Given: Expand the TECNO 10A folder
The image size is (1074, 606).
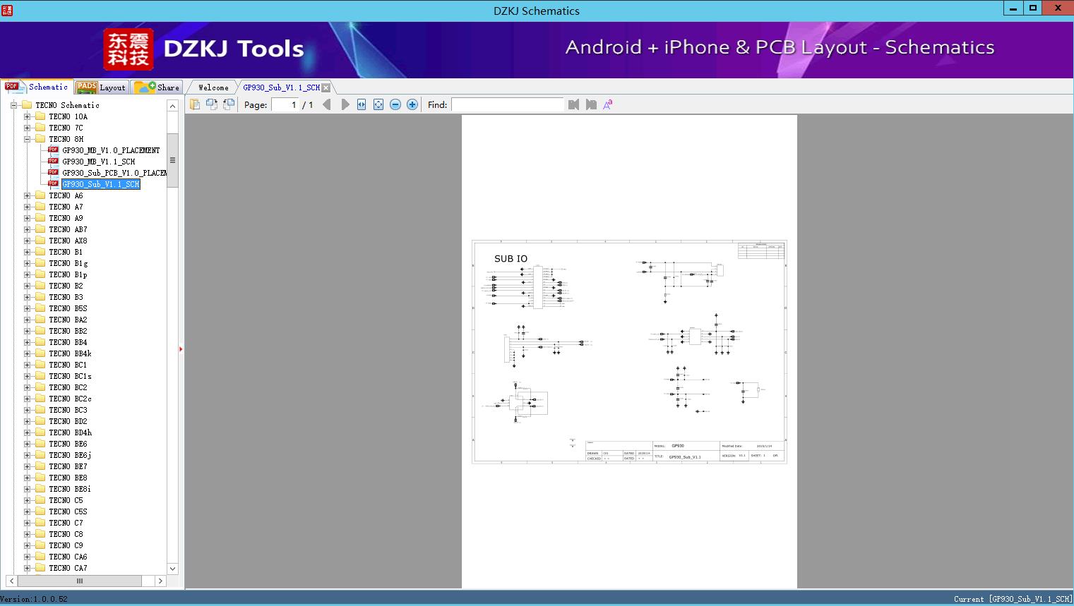Looking at the screenshot, I should pyautogui.click(x=27, y=116).
